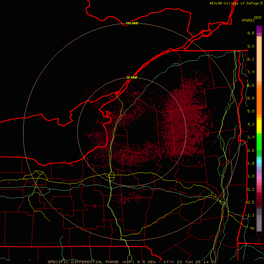Pick the bright green color scale segment
264x264 pixels.
point(259,141)
